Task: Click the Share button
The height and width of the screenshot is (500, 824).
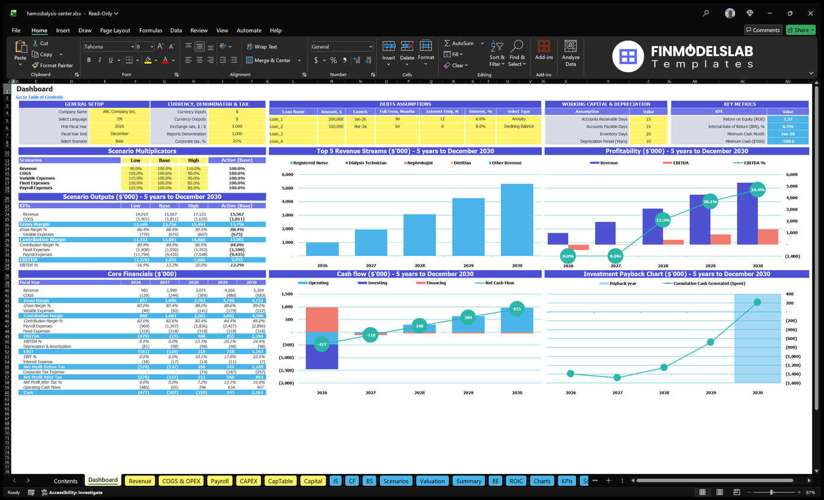Action: tap(800, 30)
